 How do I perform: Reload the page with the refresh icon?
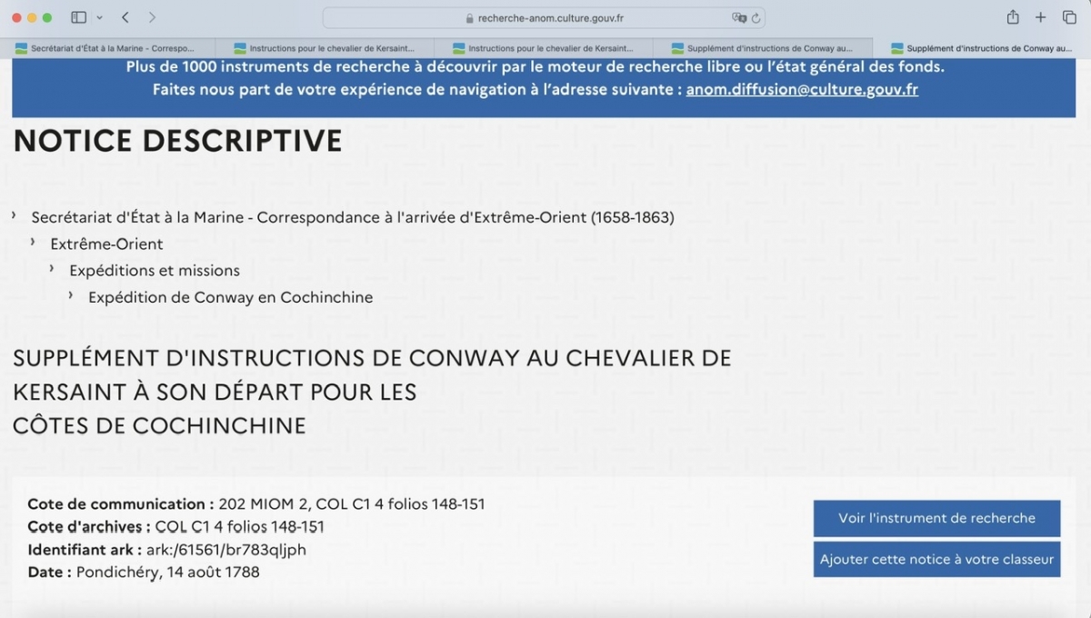756,18
